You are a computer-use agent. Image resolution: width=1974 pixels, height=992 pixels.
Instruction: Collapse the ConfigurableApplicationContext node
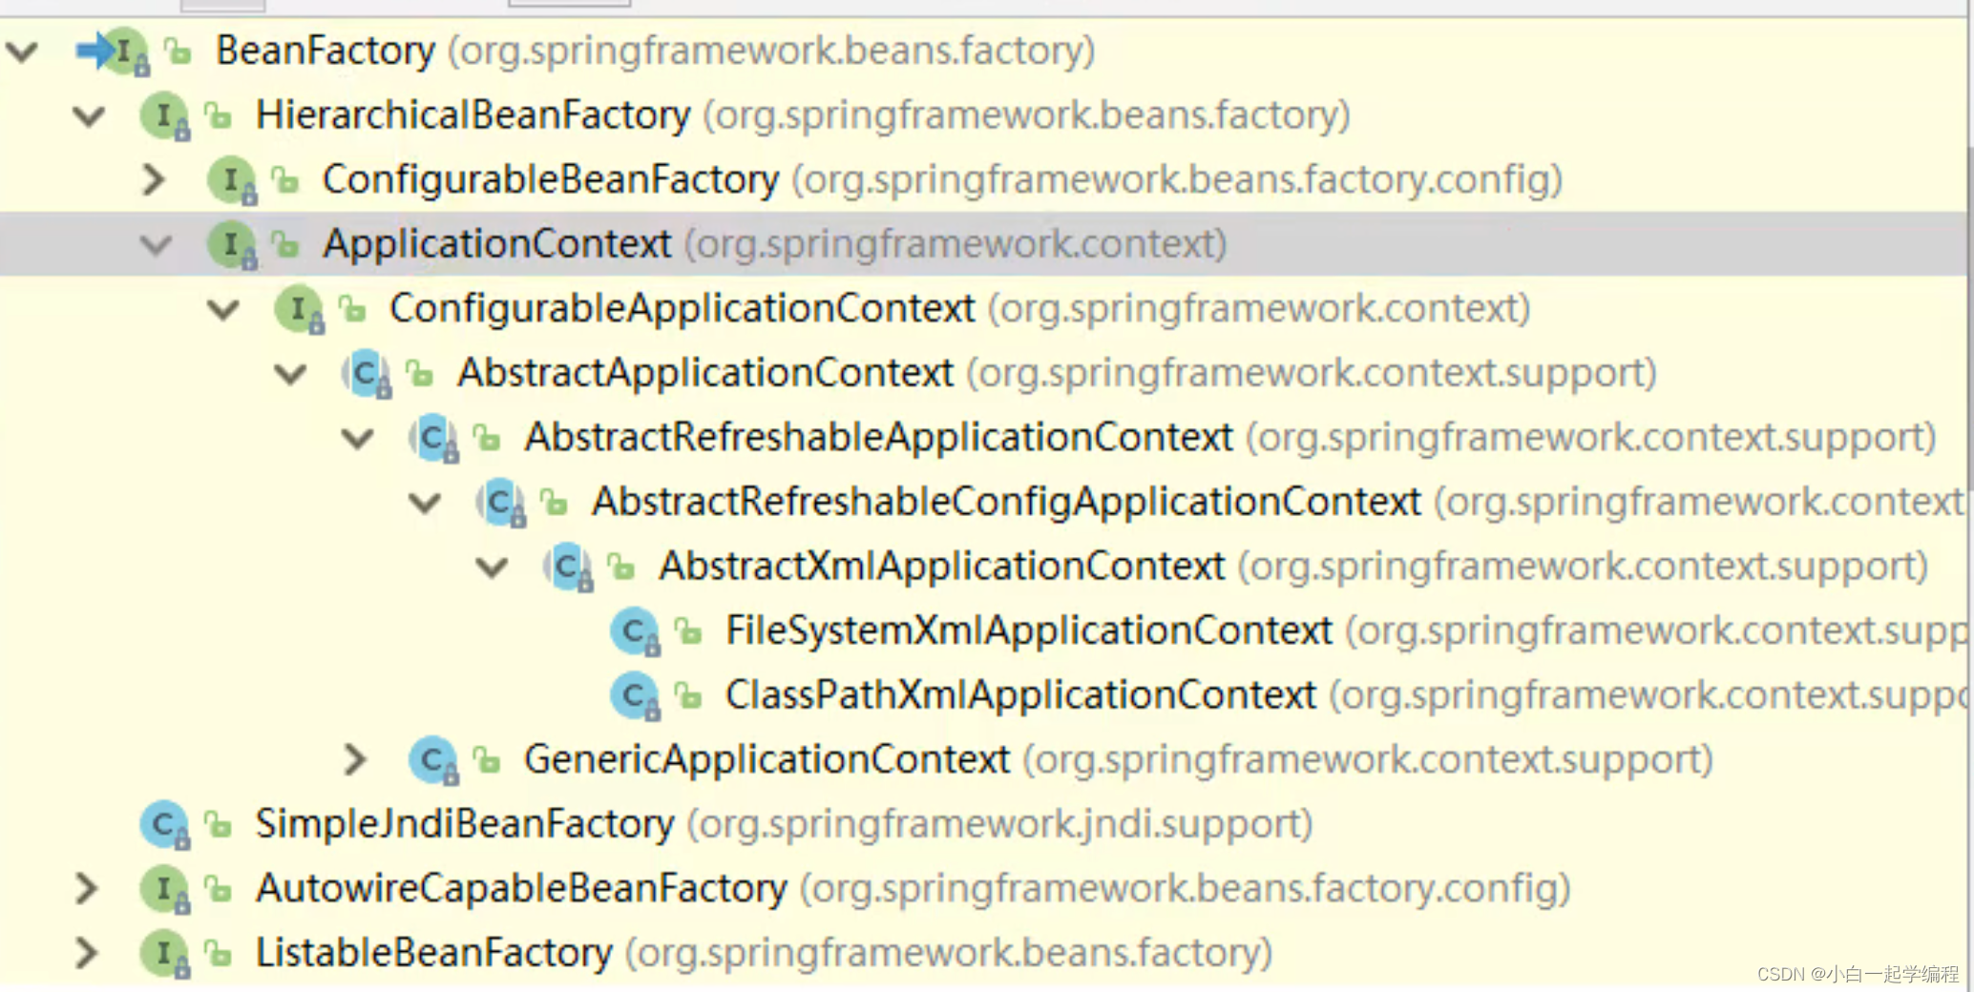[223, 310]
